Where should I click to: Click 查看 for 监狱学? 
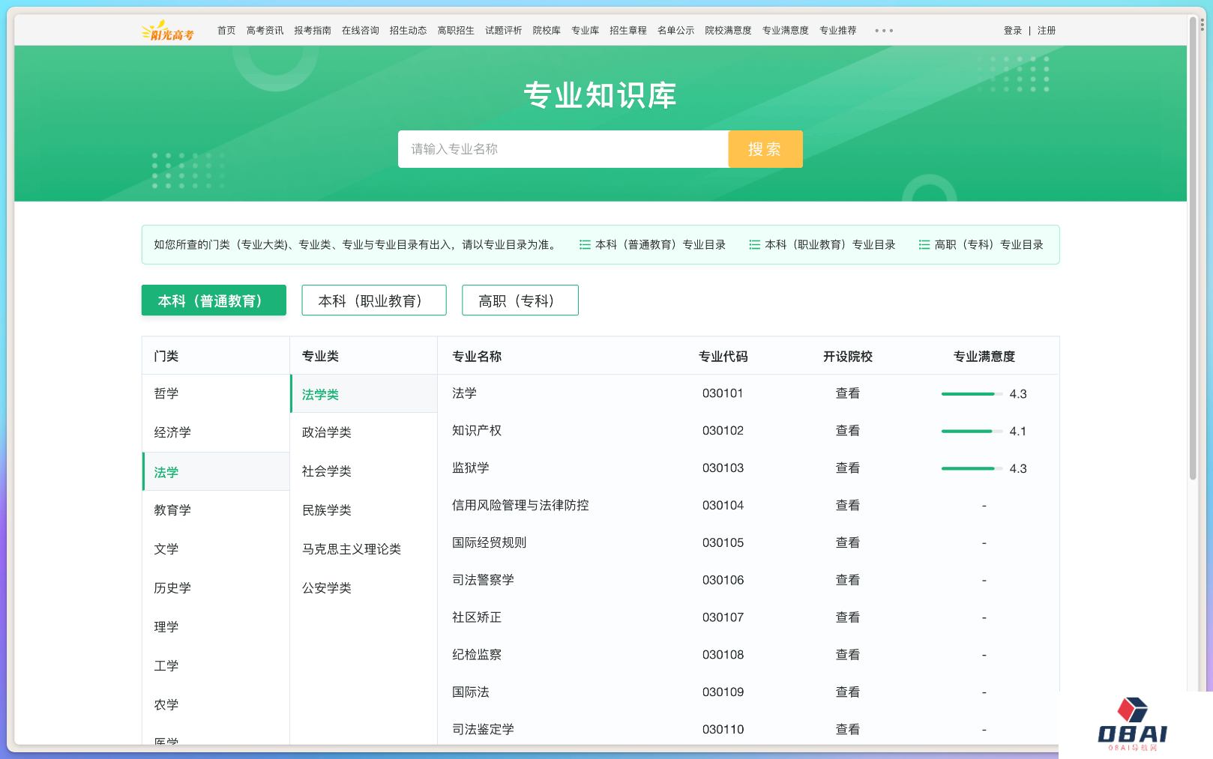coord(848,468)
